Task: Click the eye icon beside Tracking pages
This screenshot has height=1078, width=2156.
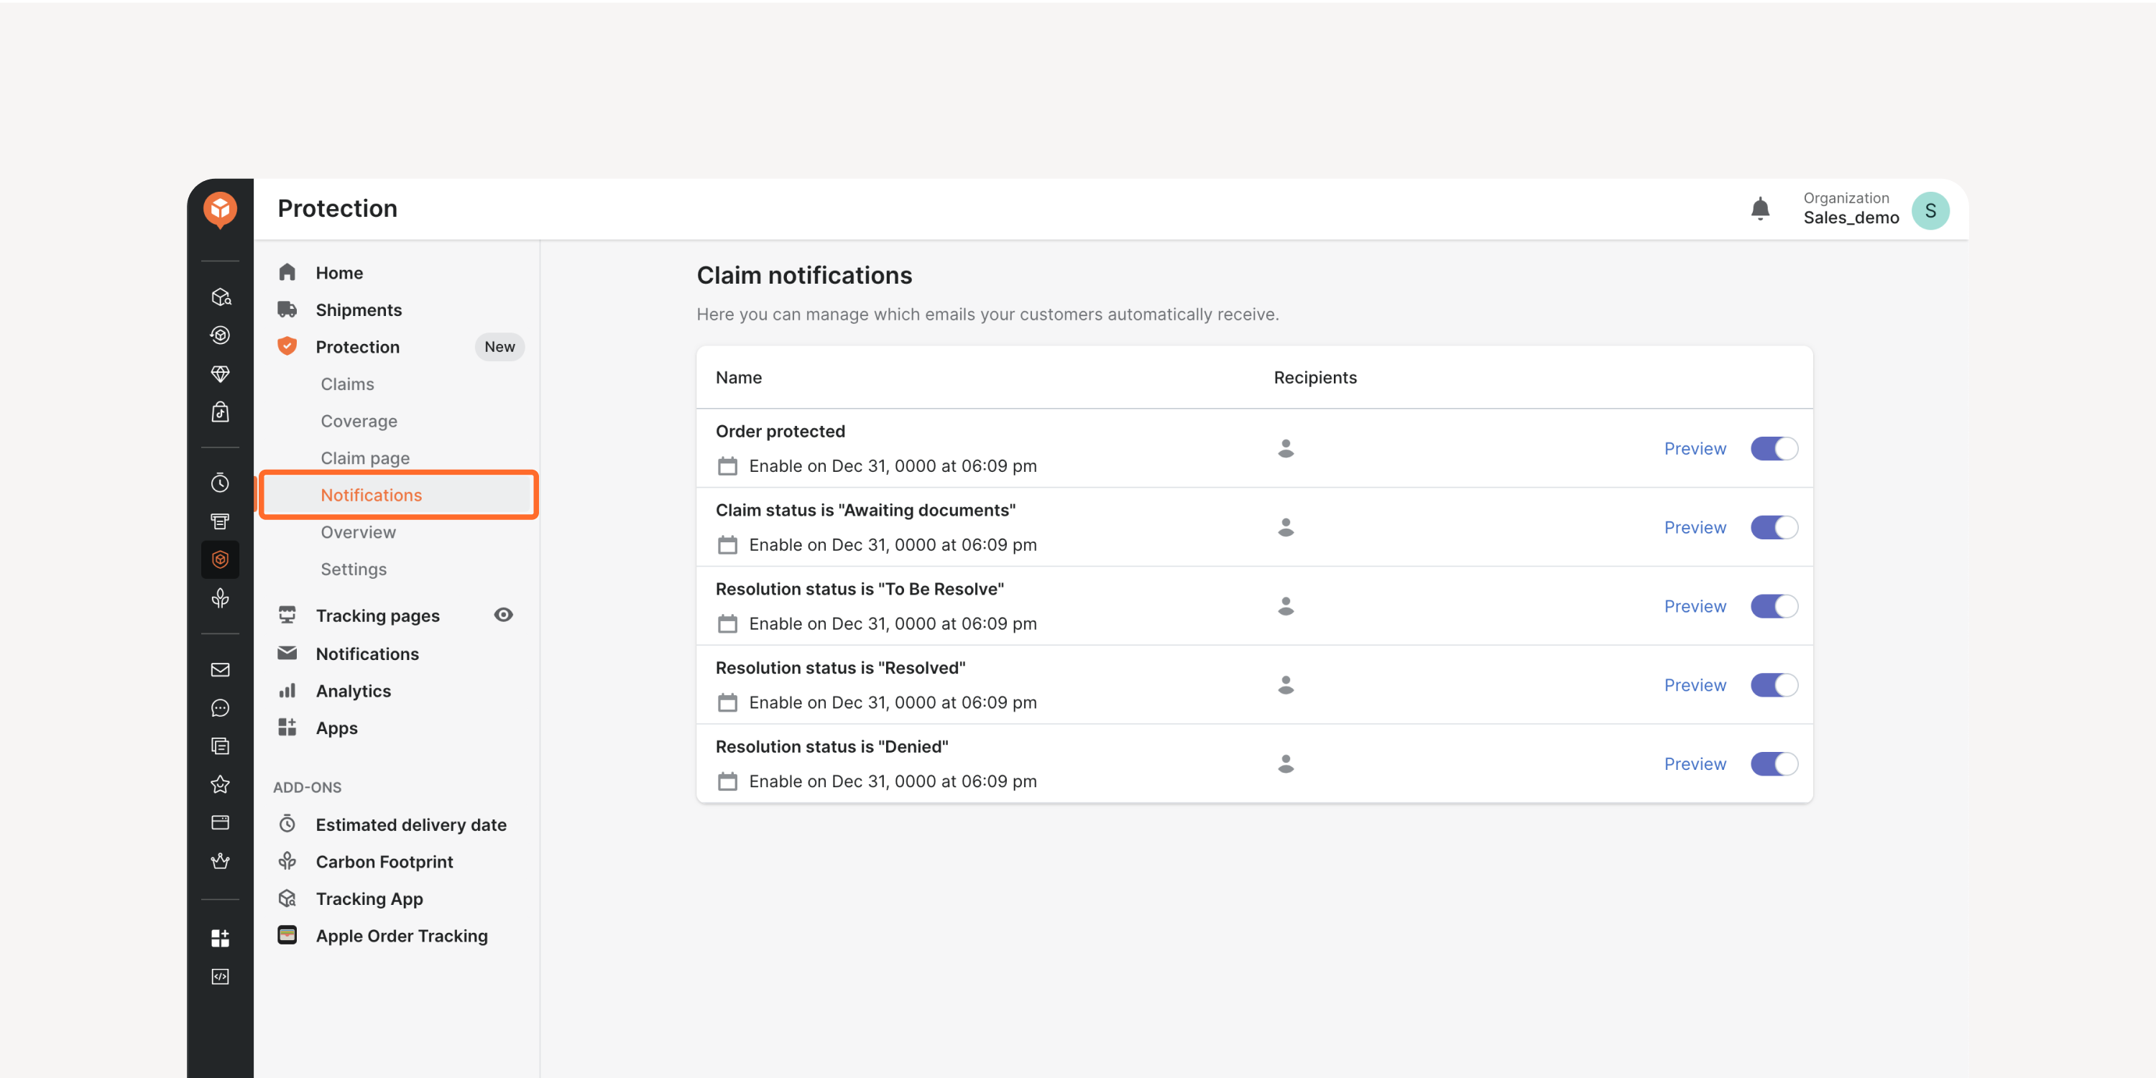Action: click(x=503, y=615)
